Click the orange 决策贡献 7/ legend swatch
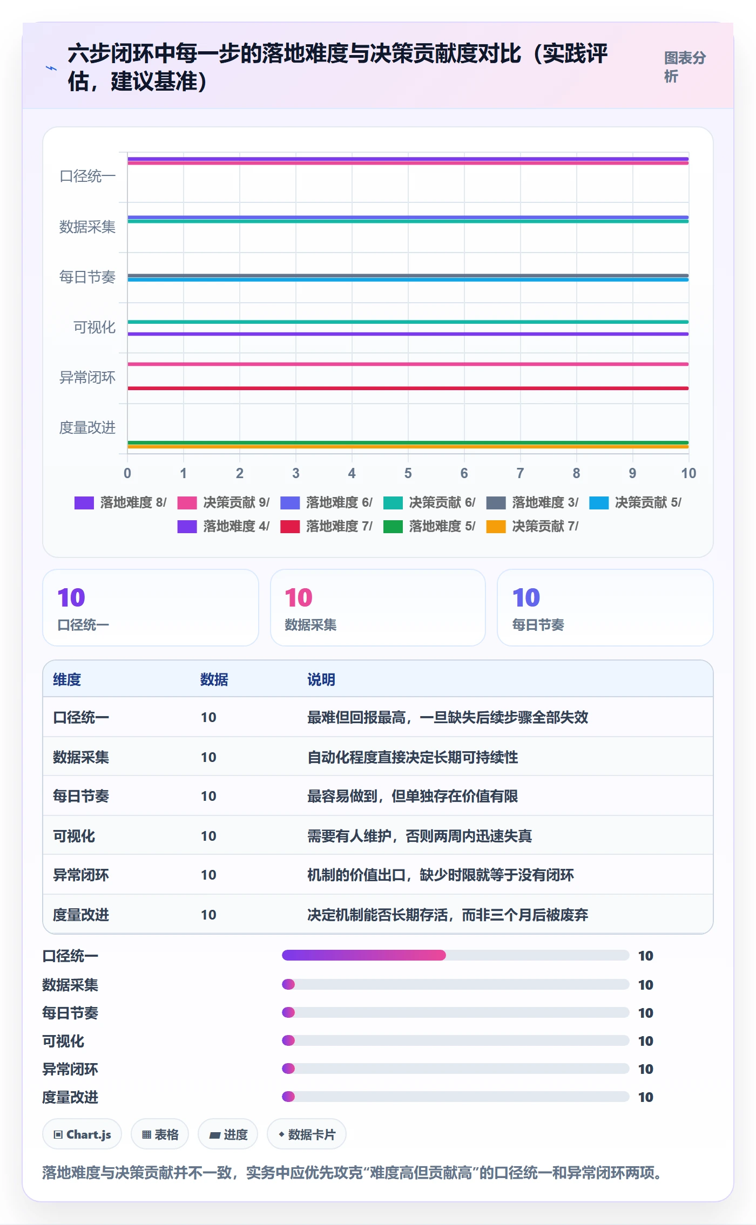 click(496, 526)
